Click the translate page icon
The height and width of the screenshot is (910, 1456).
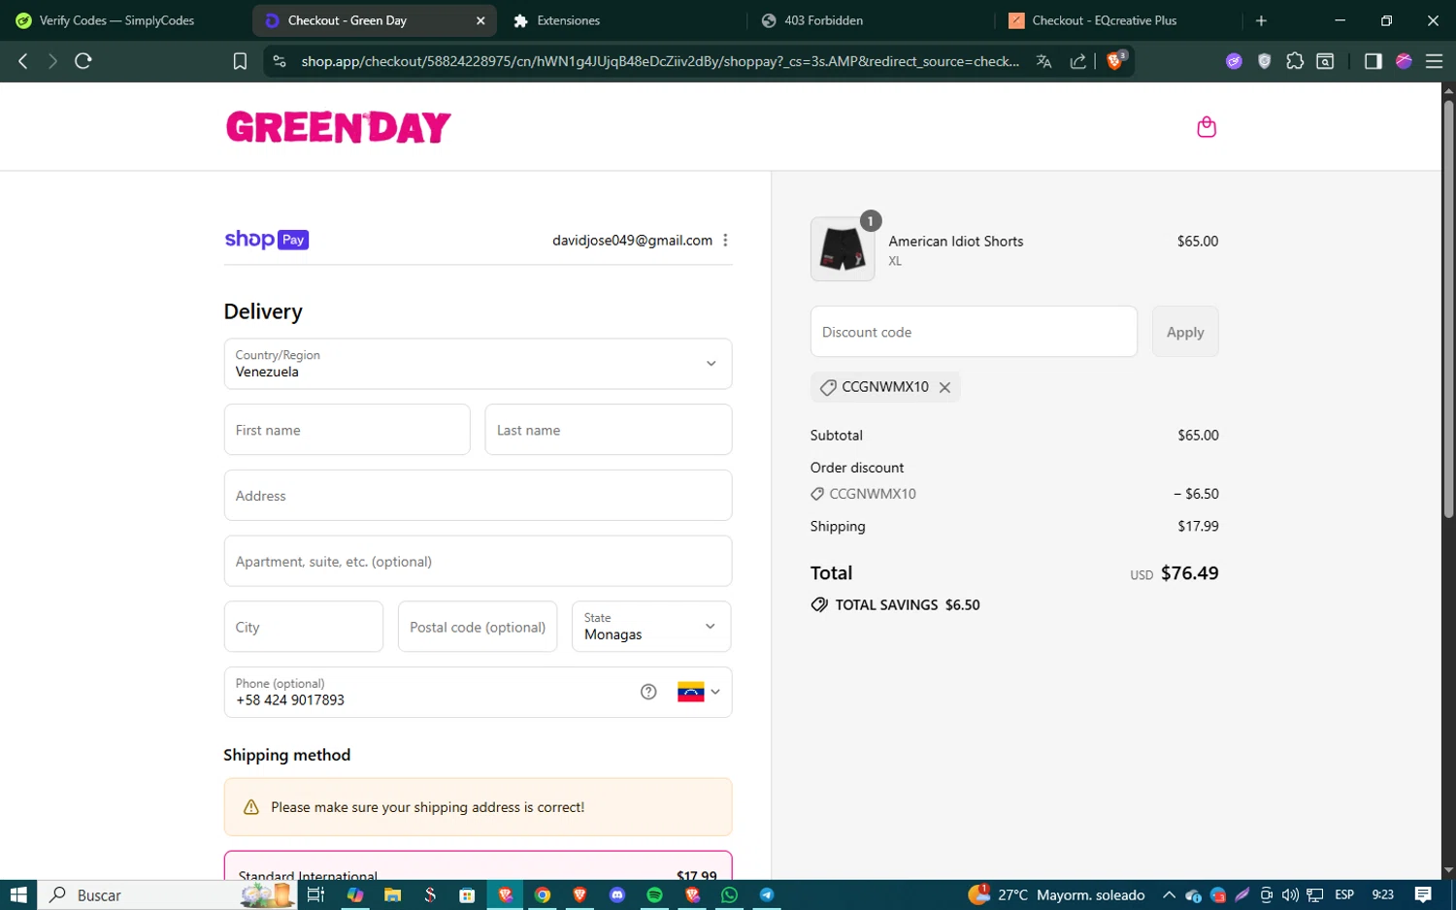point(1044,61)
